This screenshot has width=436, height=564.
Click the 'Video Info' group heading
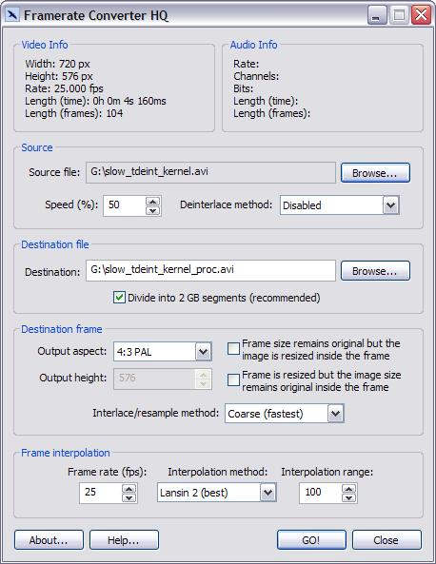coord(45,45)
